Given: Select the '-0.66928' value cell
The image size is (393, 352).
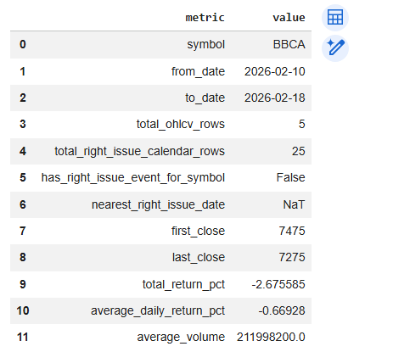Looking at the screenshot, I should tap(282, 310).
